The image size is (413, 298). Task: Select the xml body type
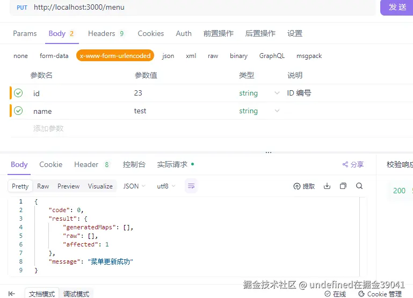(191, 56)
